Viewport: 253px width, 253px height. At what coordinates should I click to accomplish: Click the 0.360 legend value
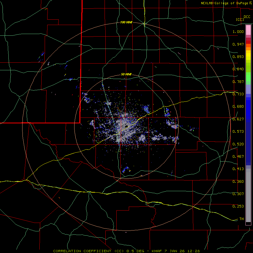click(x=238, y=182)
